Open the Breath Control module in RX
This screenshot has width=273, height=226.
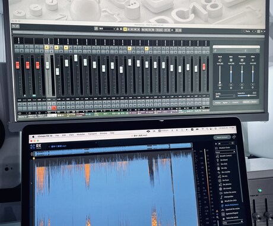coord(223,156)
